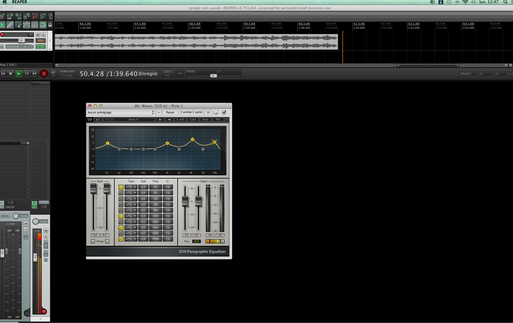
Task: Click the red Undo toolbar icon
Action: (35, 17)
